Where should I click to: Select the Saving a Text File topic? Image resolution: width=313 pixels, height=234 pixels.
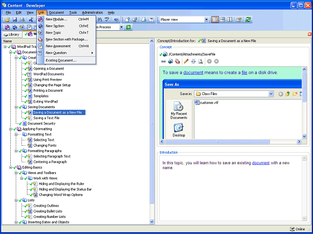(46, 118)
